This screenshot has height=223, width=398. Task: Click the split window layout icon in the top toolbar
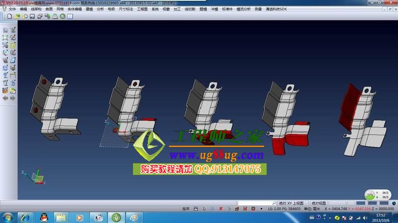[x=70, y=17]
